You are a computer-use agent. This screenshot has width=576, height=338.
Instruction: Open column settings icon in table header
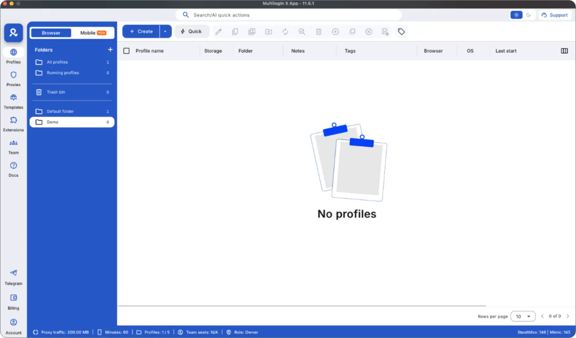point(564,51)
